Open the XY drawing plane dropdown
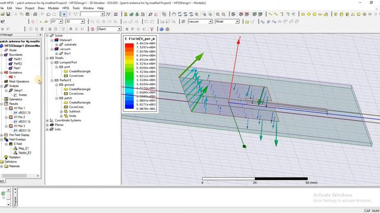 coord(61,22)
